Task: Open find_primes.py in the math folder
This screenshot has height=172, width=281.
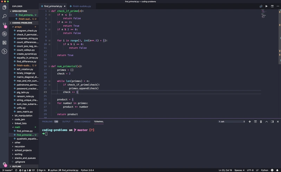Action: tap(24, 131)
